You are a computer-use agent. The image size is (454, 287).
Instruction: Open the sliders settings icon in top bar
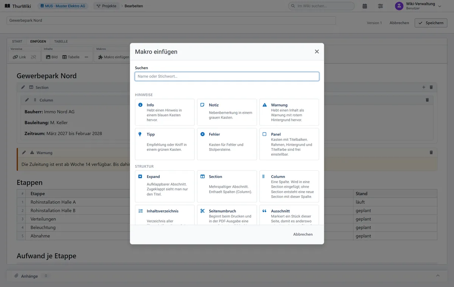pos(380,6)
